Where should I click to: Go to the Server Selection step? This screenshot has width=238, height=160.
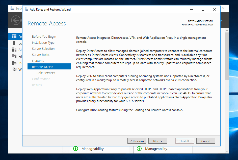pyautogui.click(x=43, y=49)
